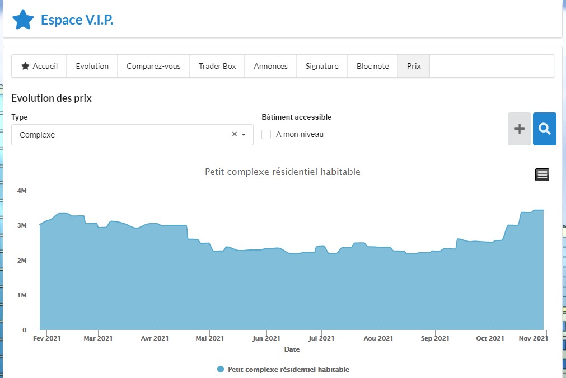The image size is (566, 378).
Task: Toggle the 'A mon niveau' checkbox
Action: click(266, 134)
